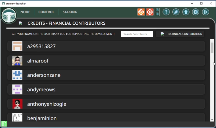This screenshot has height=128, width=216.
Task: Click the anthonyehizogie avatar
Action: coord(17,104)
